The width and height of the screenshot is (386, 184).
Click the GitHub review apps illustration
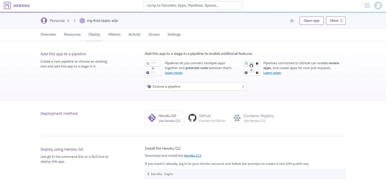pos(251,68)
